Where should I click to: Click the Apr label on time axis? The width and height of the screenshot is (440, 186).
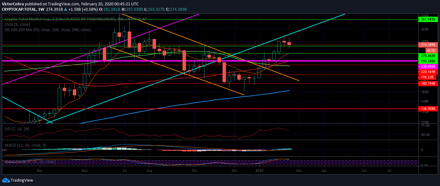[324, 171]
